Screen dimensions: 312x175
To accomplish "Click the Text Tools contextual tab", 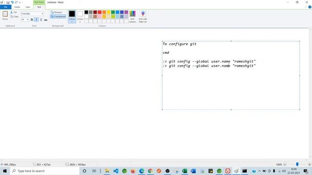I will [x=39, y=2].
